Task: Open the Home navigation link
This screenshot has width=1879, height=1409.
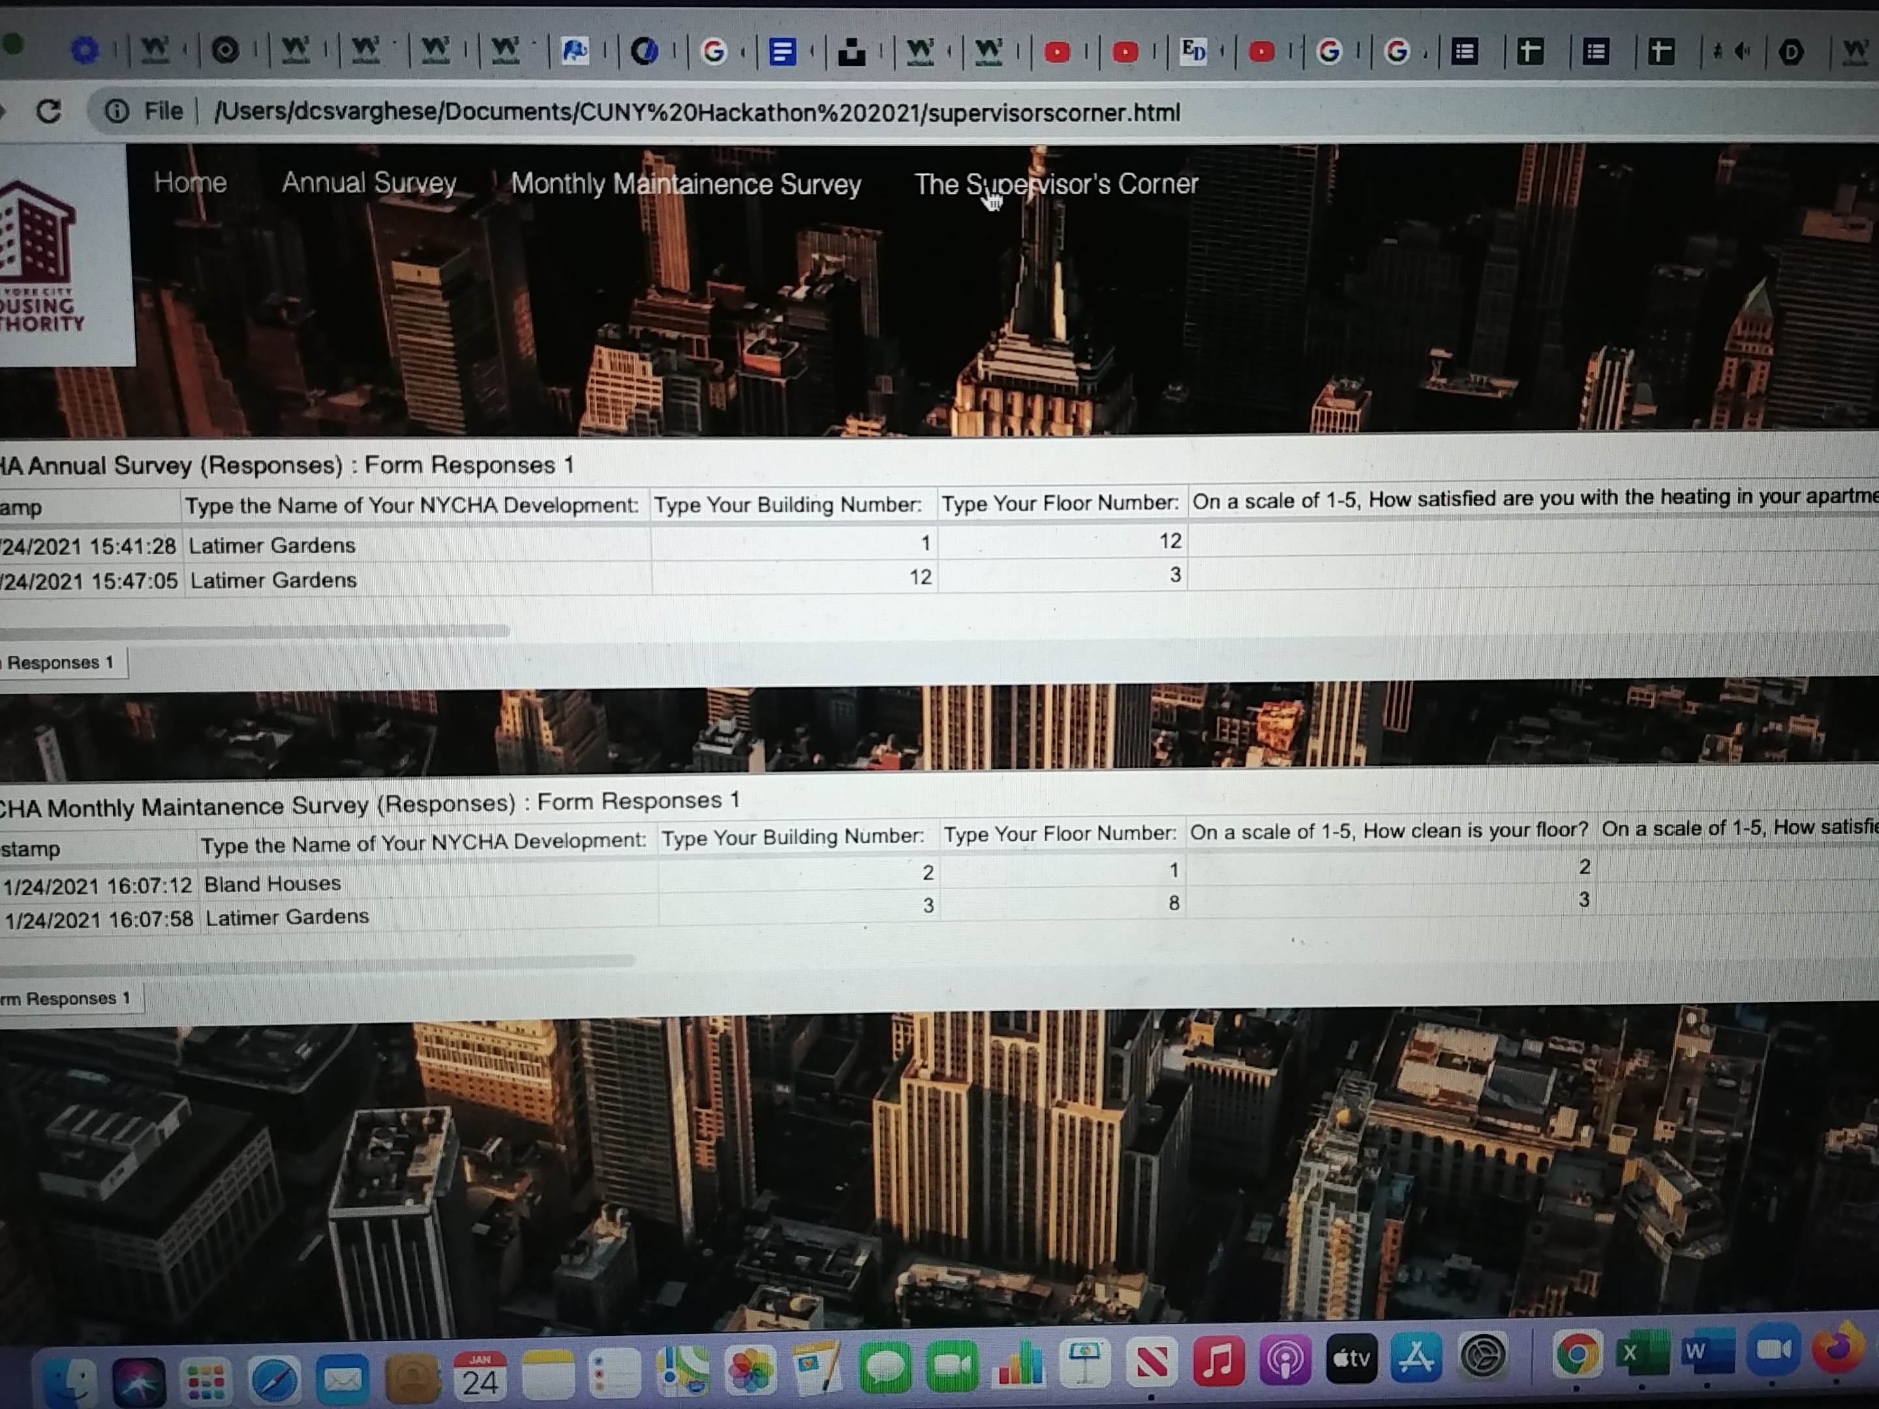Action: tap(191, 183)
